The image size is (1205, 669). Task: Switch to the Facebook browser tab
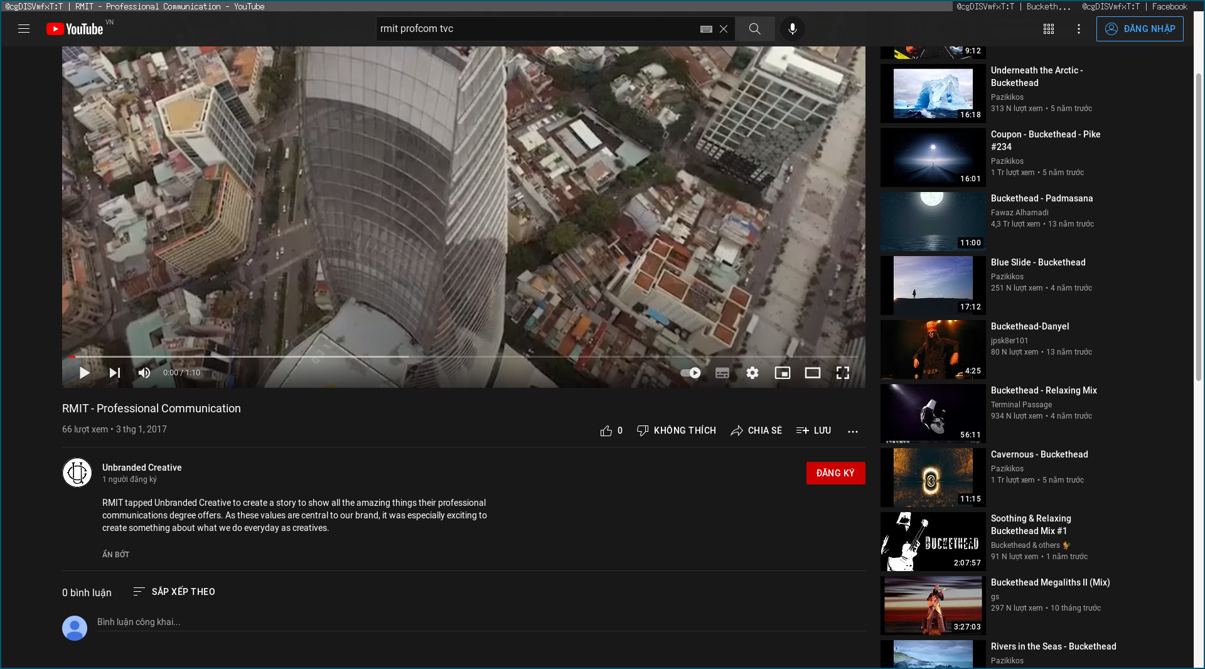click(x=1135, y=6)
